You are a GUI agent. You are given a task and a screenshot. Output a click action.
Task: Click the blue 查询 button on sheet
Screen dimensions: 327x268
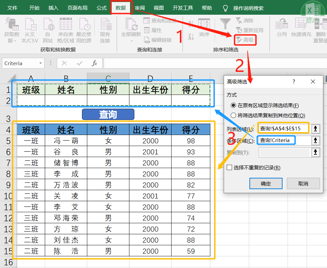(x=108, y=114)
